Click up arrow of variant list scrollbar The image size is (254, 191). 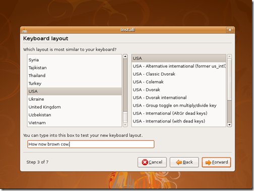point(229,56)
